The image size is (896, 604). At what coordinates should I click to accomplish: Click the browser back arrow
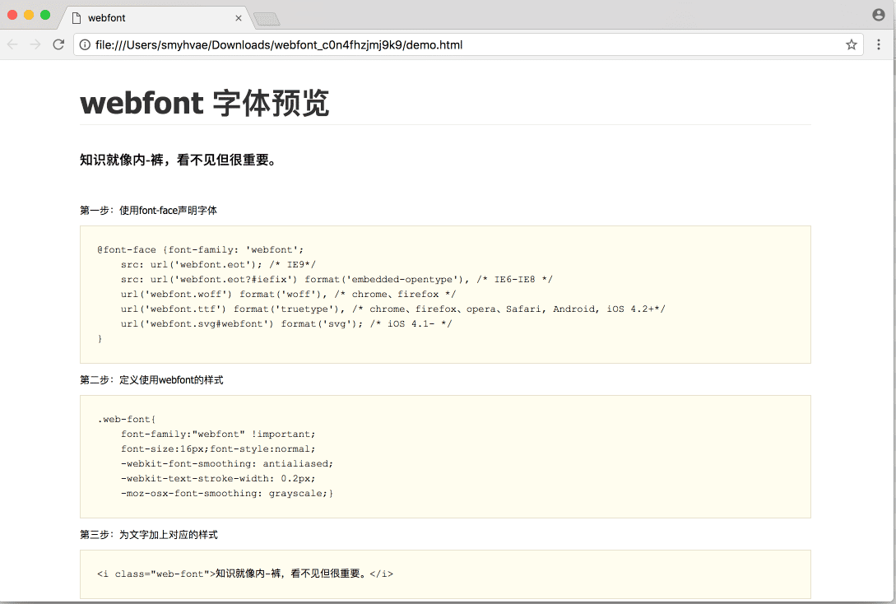[12, 44]
